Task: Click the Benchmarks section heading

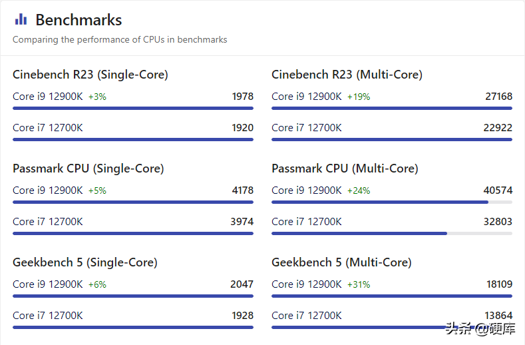Action: point(79,20)
